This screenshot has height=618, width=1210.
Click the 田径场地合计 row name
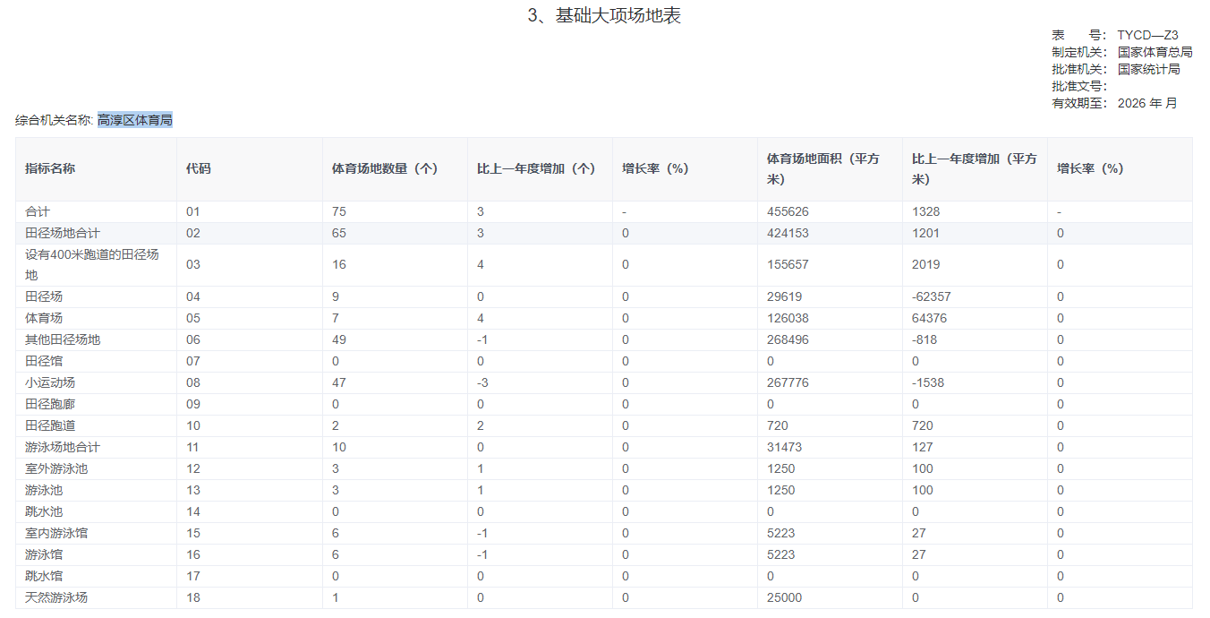coord(63,233)
